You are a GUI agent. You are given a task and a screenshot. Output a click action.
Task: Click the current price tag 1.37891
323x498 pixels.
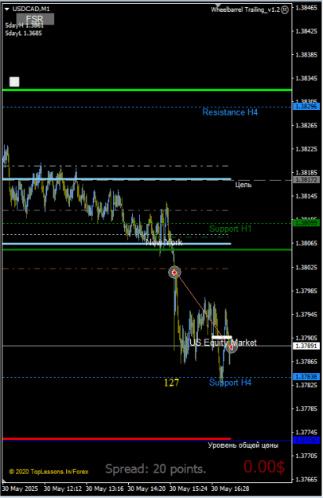click(306, 346)
